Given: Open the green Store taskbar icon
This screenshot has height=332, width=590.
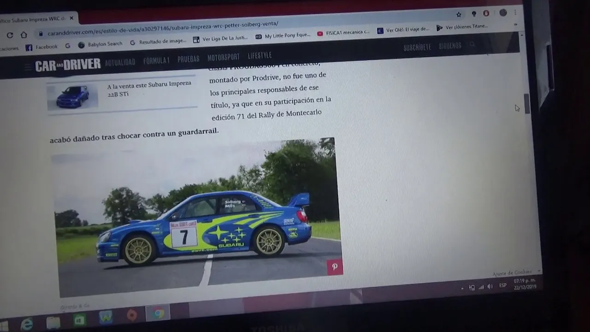Looking at the screenshot, I should [x=79, y=320].
